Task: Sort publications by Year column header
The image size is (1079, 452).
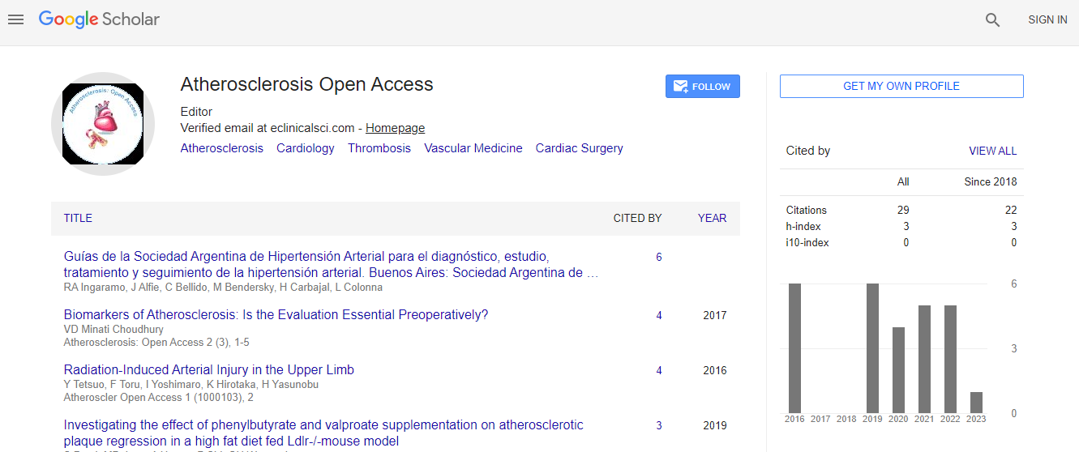Action: (712, 218)
